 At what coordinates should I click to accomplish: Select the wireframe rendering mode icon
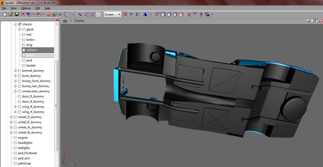click(157, 14)
